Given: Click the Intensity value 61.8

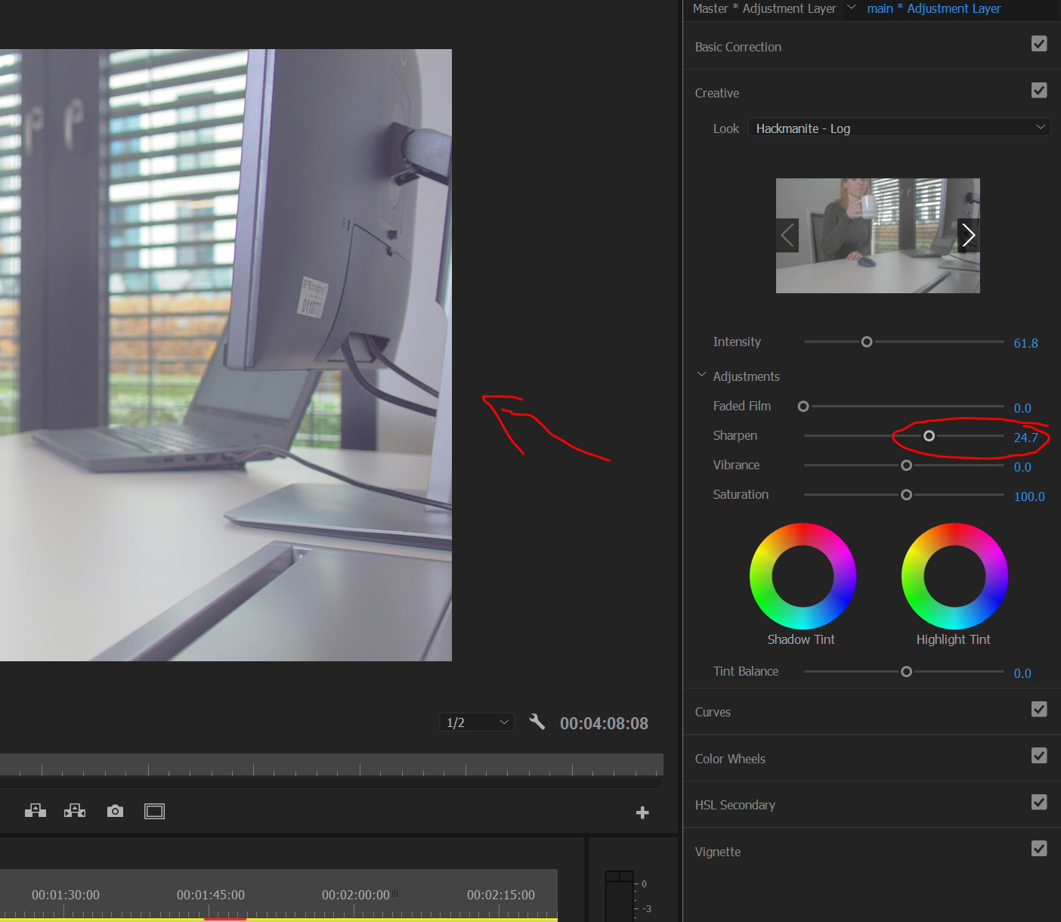Looking at the screenshot, I should coord(1025,343).
